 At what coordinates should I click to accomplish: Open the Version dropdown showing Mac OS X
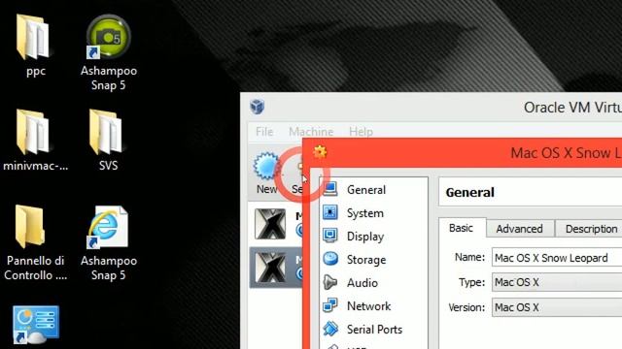point(557,307)
